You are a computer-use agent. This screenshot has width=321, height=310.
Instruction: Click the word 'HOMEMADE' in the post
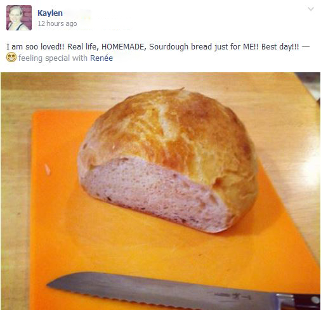point(124,47)
